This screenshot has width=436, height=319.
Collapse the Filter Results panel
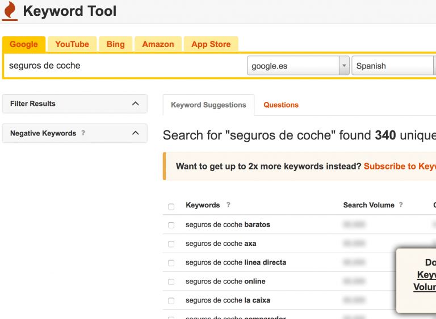pyautogui.click(x=135, y=104)
